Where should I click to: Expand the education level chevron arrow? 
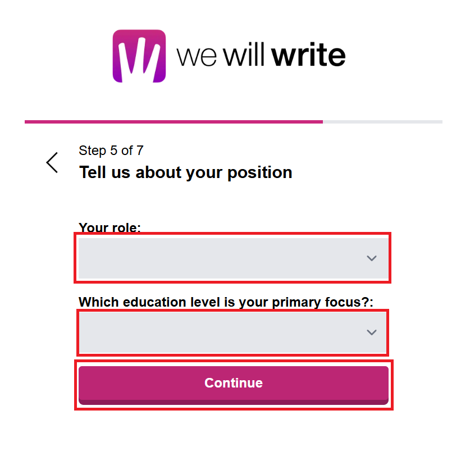pyautogui.click(x=371, y=332)
